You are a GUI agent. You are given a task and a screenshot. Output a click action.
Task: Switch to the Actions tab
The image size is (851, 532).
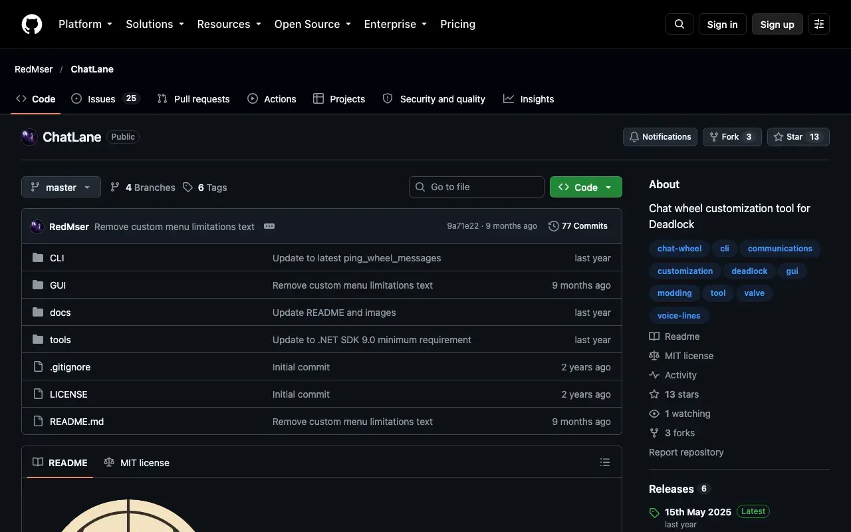[x=272, y=98]
